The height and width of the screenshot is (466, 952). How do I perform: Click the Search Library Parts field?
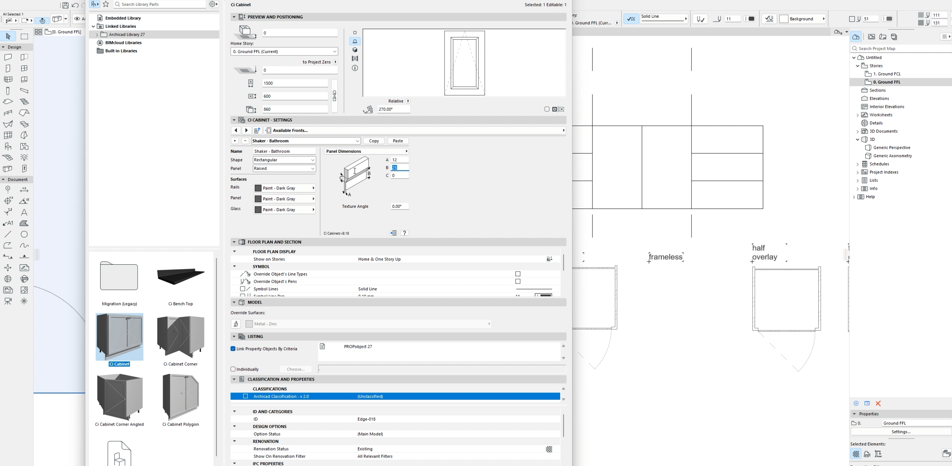coord(160,4)
